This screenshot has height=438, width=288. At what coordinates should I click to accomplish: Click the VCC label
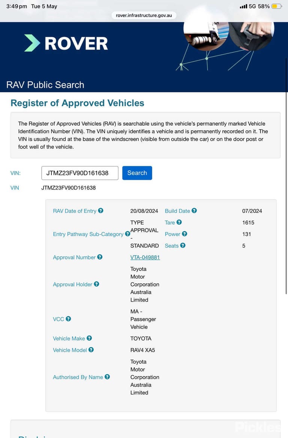58,319
